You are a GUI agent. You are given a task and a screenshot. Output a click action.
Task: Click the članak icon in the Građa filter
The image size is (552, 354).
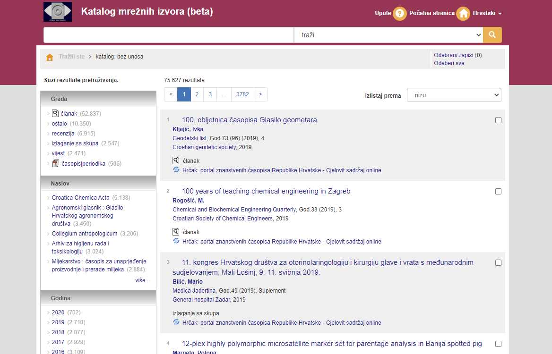pyautogui.click(x=55, y=113)
